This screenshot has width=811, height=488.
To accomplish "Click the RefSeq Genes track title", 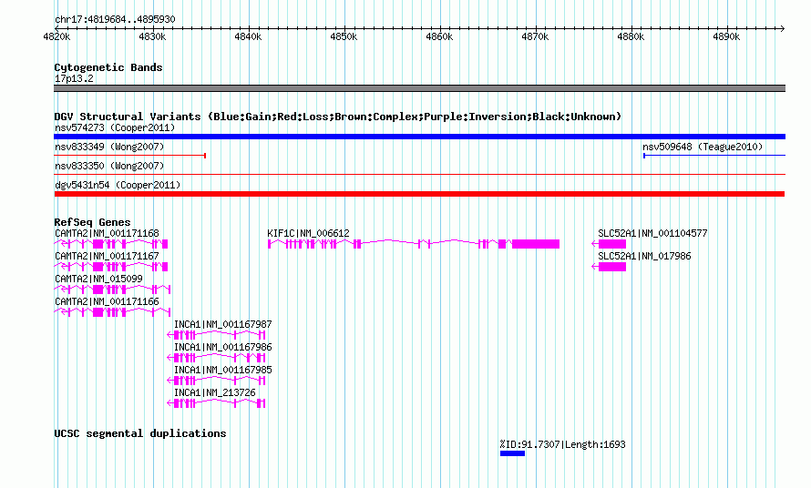I will 92,222.
